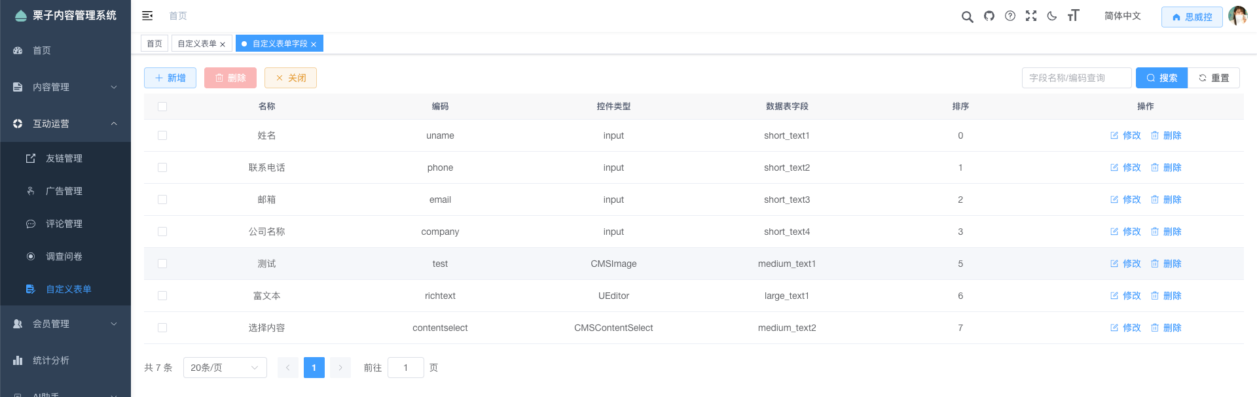Click the 关闭 button
Screen dimensions: 1257x397
291,78
